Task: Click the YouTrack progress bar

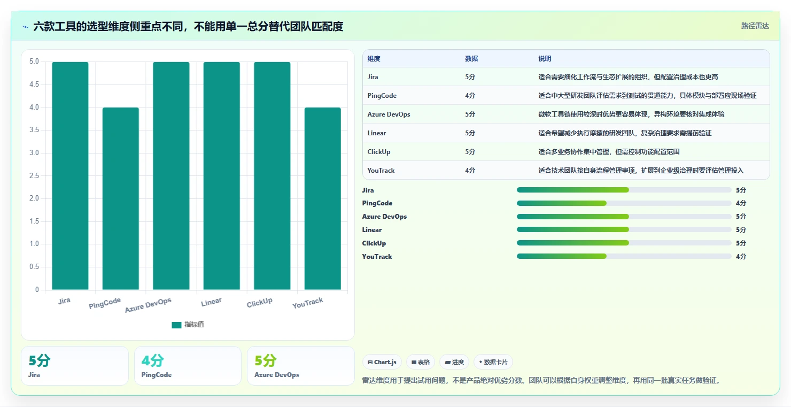Action: (624, 257)
